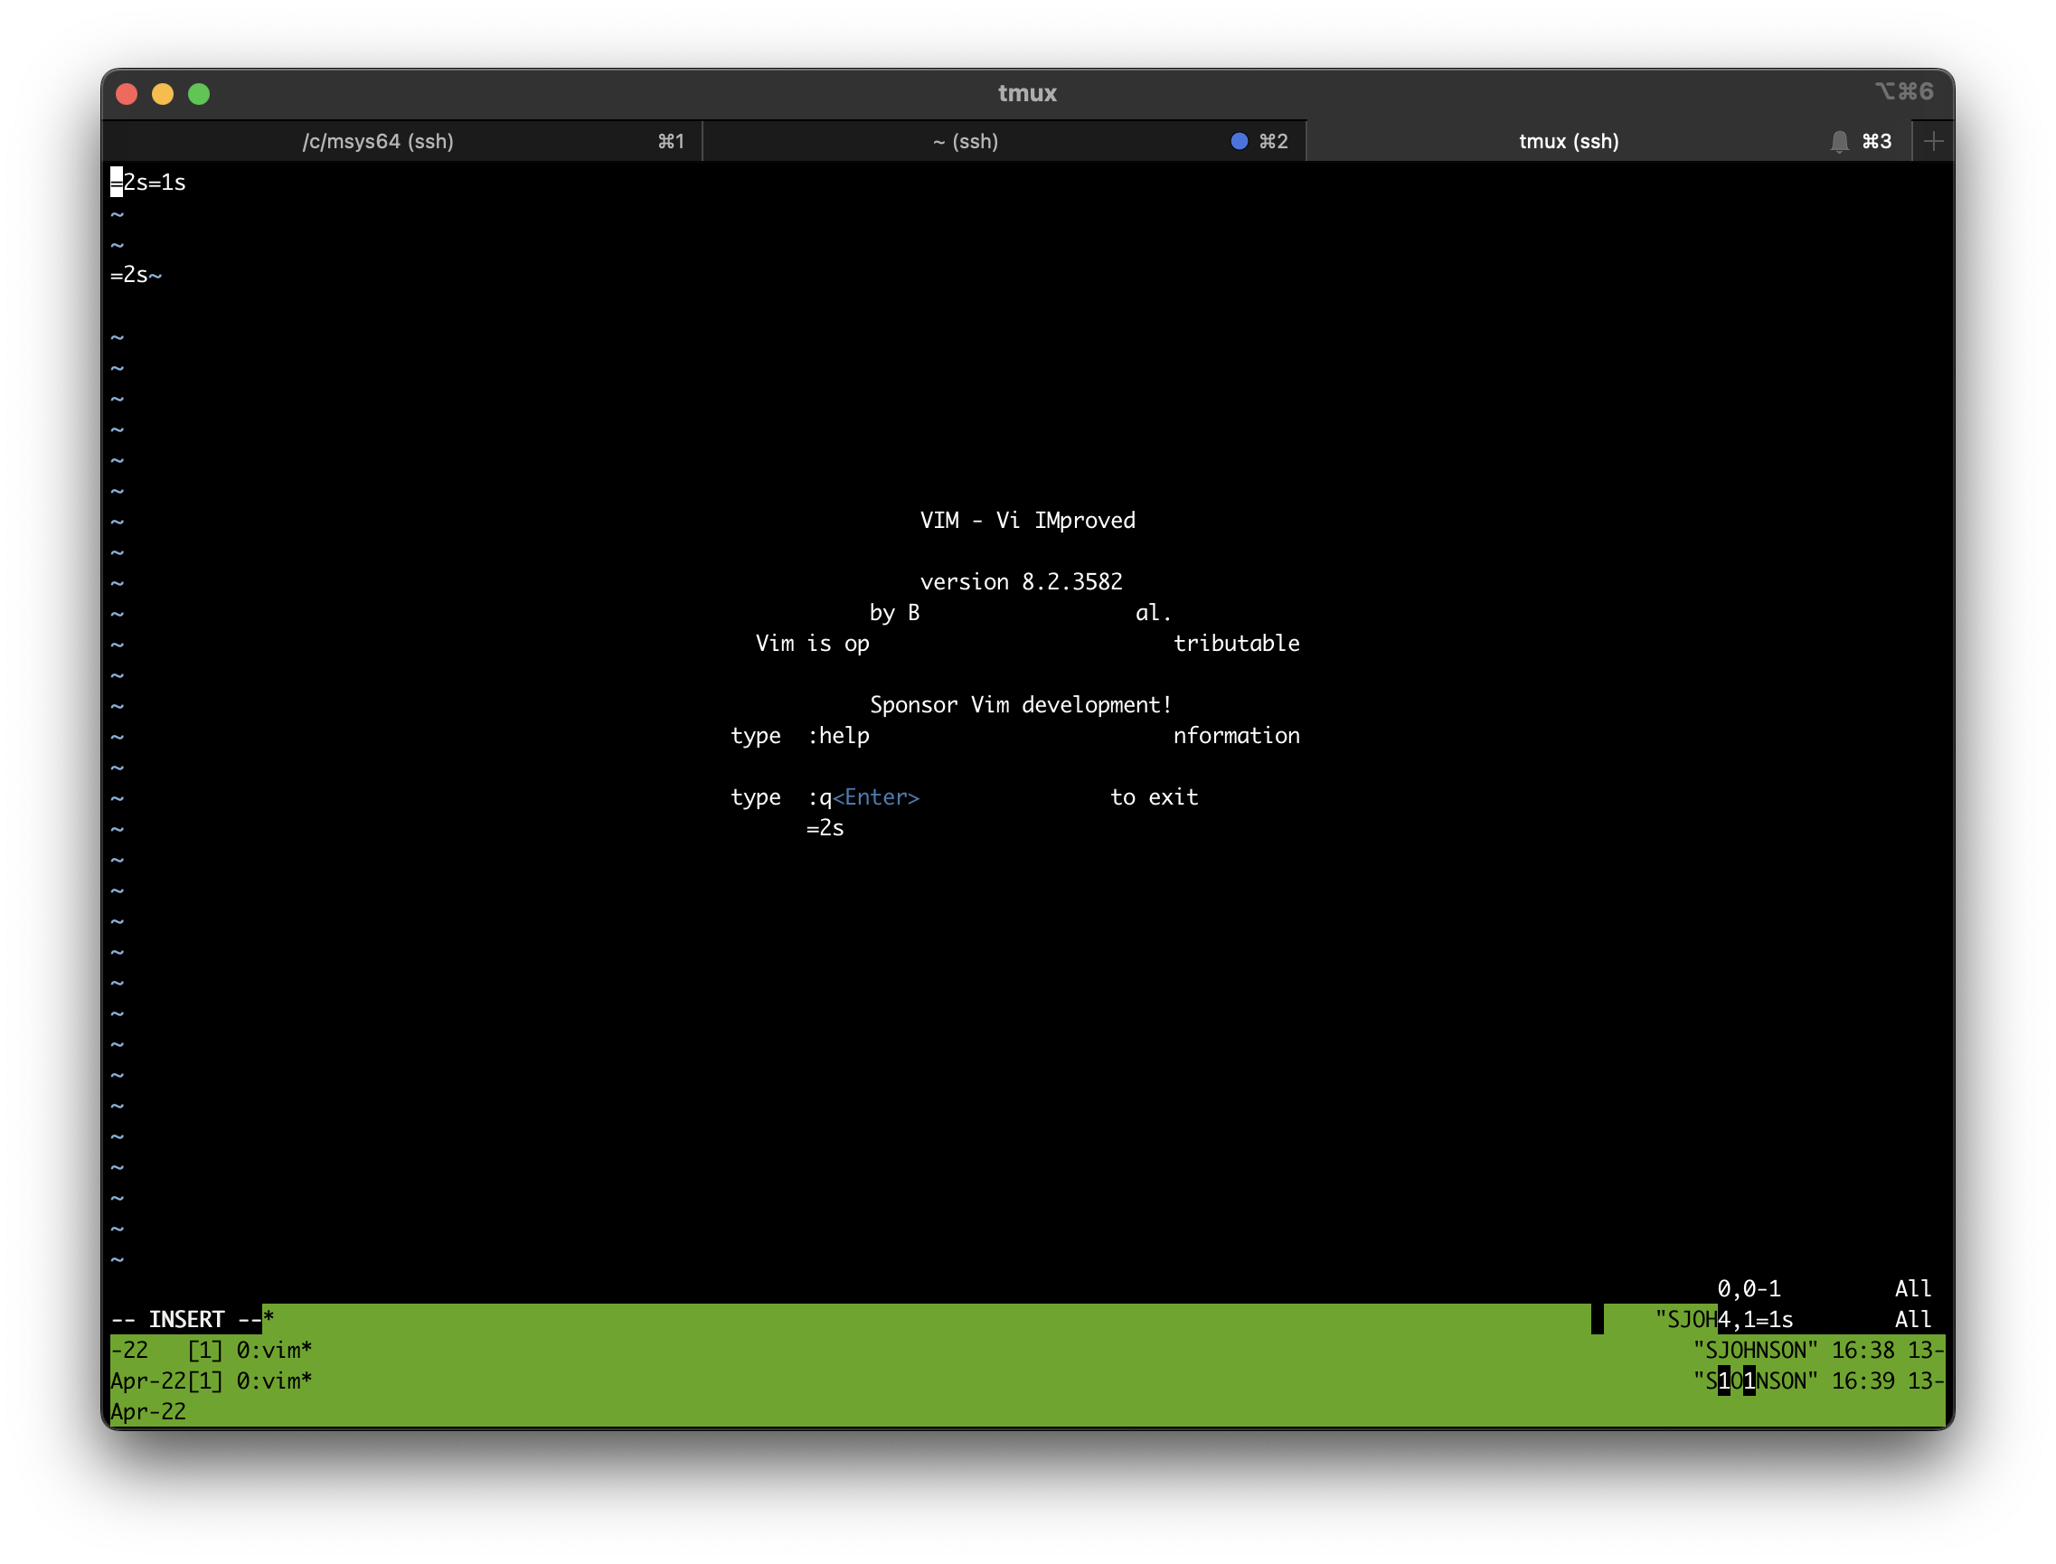Click the "version 8.2.3582" text
Viewport: 2056px width, 1564px height.
[x=1021, y=582]
